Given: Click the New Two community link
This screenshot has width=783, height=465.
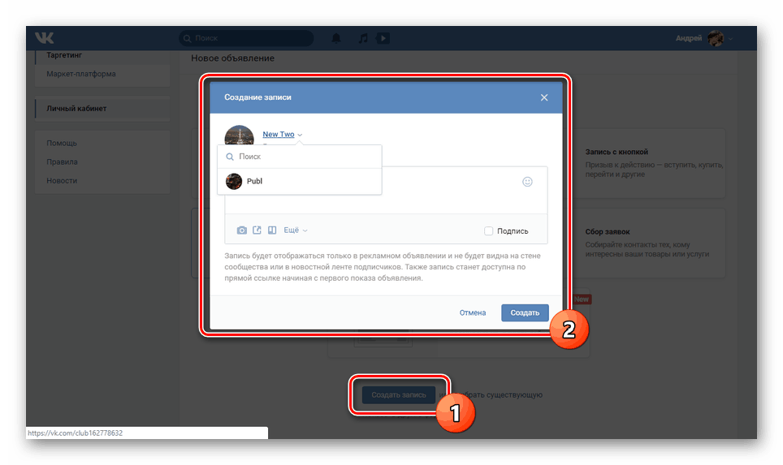Looking at the screenshot, I should tap(278, 134).
